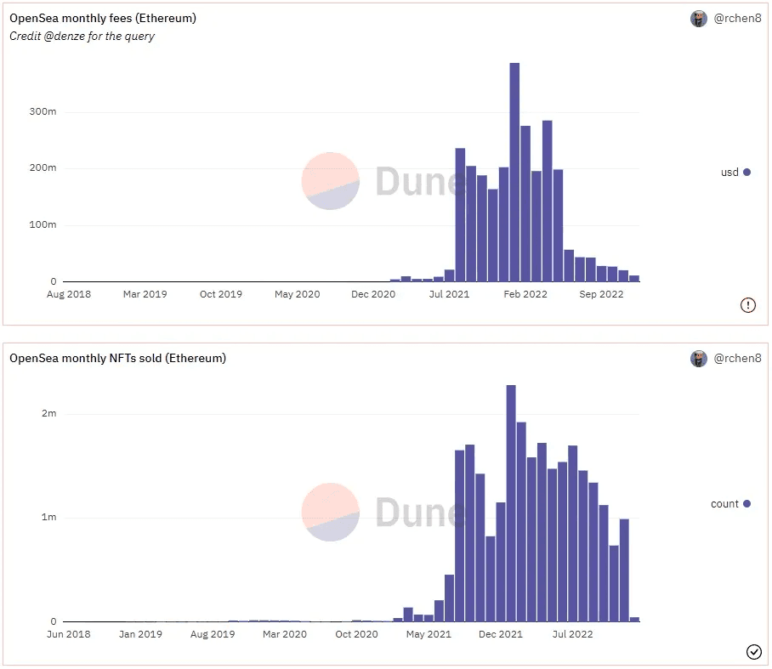
Task: Click the Dec 2020 x-axis label
Action: point(373,294)
